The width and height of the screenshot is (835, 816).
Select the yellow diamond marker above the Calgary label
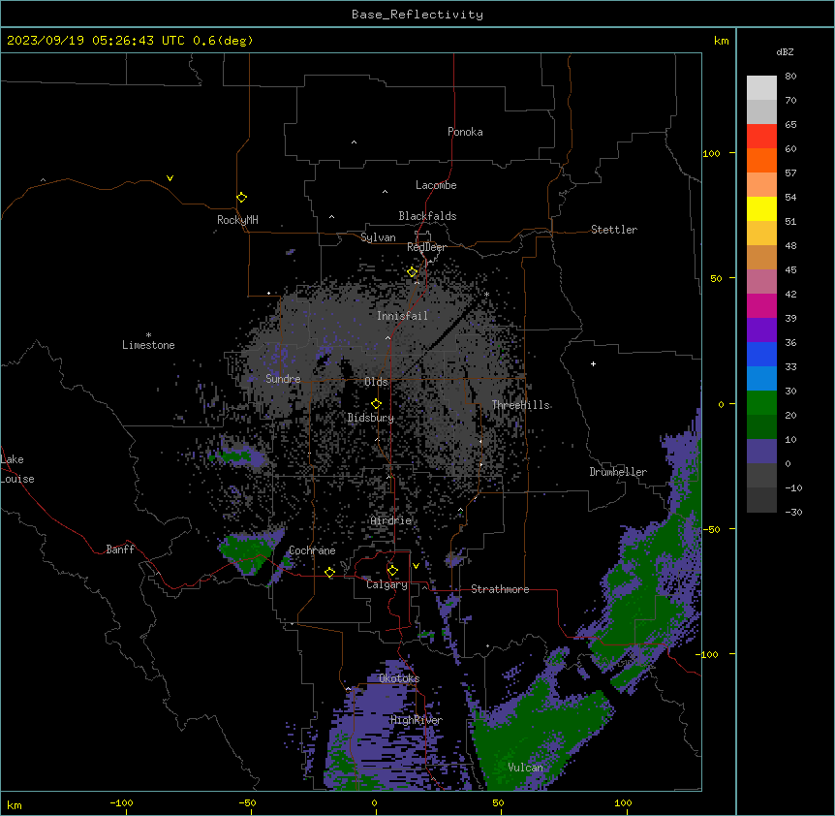click(392, 571)
